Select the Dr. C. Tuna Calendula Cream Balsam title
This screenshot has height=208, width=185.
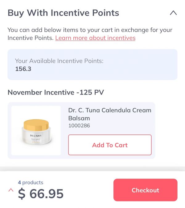pyautogui.click(x=109, y=114)
